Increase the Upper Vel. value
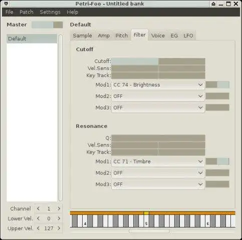Image resolution: width=242 pixels, height=240 pixels. pyautogui.click(x=59, y=228)
